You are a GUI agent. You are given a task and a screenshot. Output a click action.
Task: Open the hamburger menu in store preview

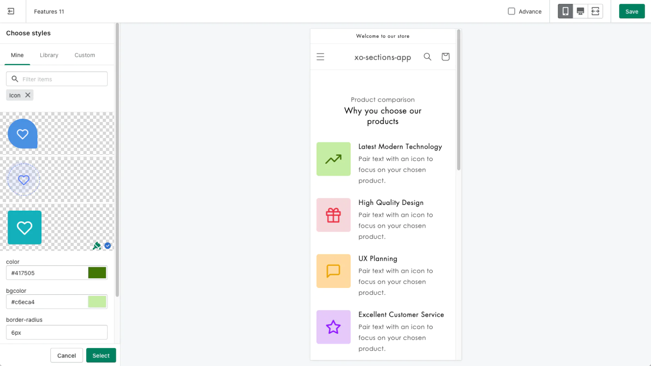[x=321, y=57]
